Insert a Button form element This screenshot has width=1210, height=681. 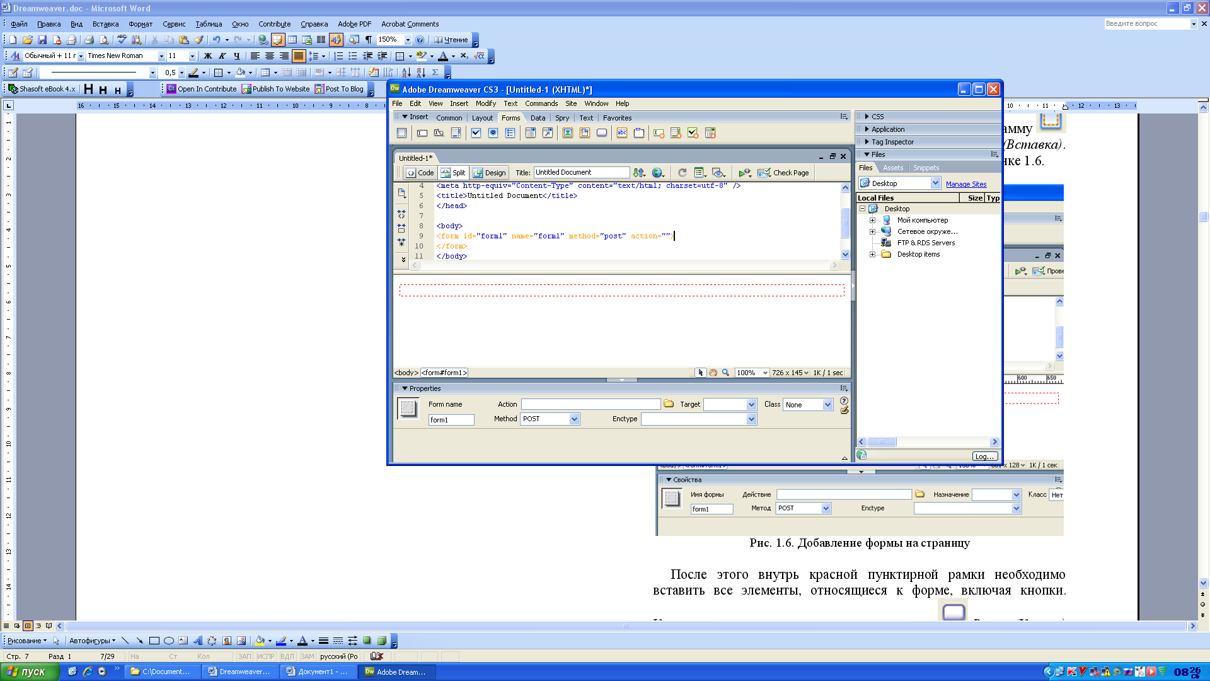click(602, 133)
